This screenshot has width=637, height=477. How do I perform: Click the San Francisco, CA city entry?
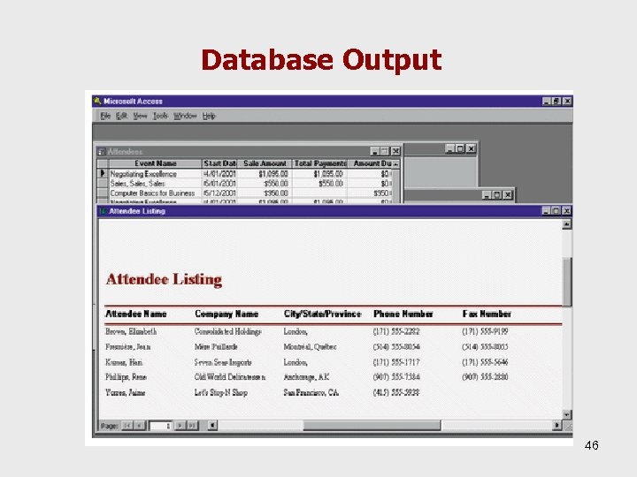(311, 392)
